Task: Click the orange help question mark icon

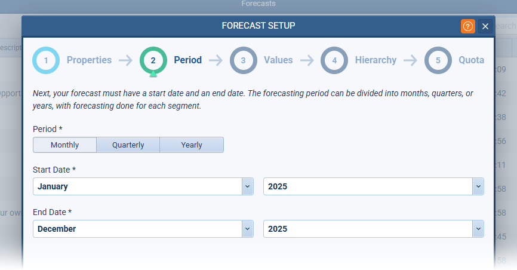Action: point(467,26)
